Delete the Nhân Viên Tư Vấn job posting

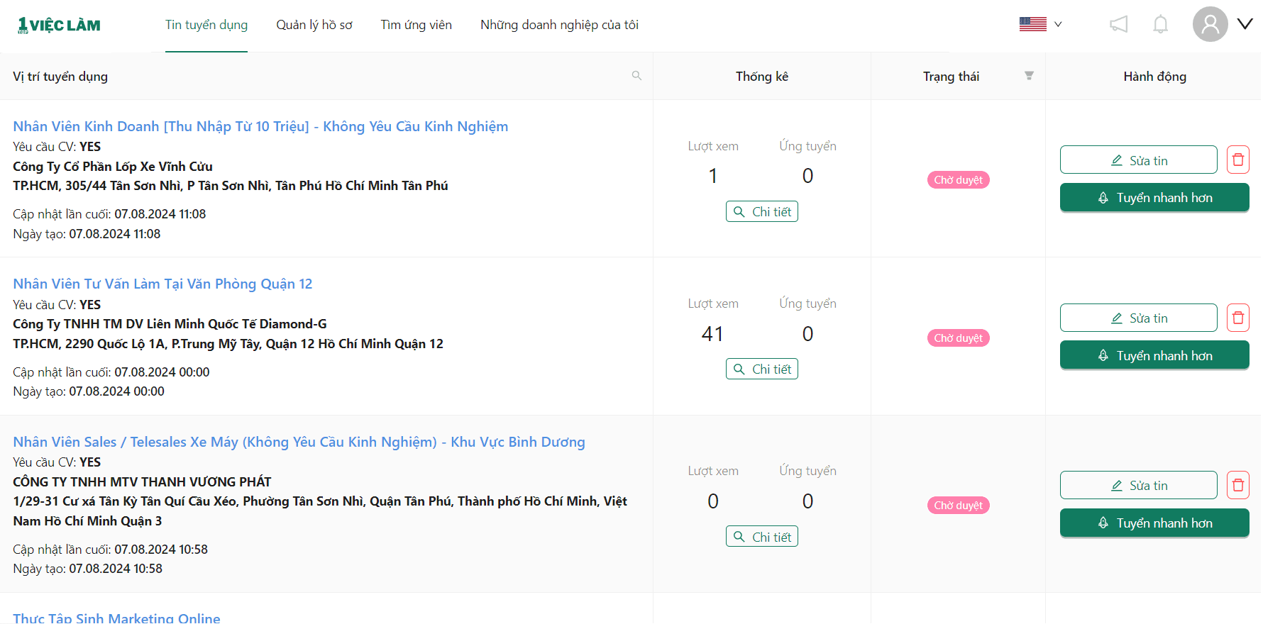coord(1237,318)
